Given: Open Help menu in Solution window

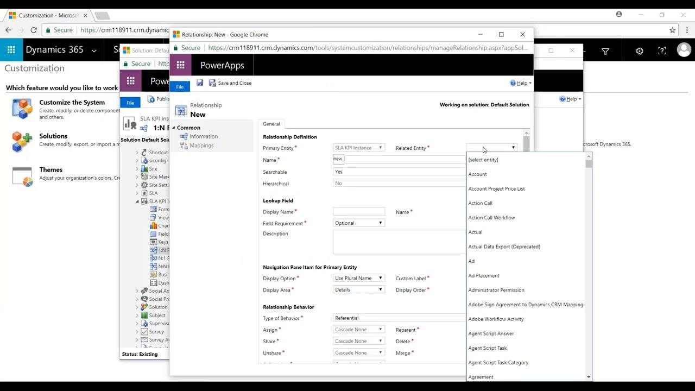Looking at the screenshot, I should pyautogui.click(x=570, y=99).
